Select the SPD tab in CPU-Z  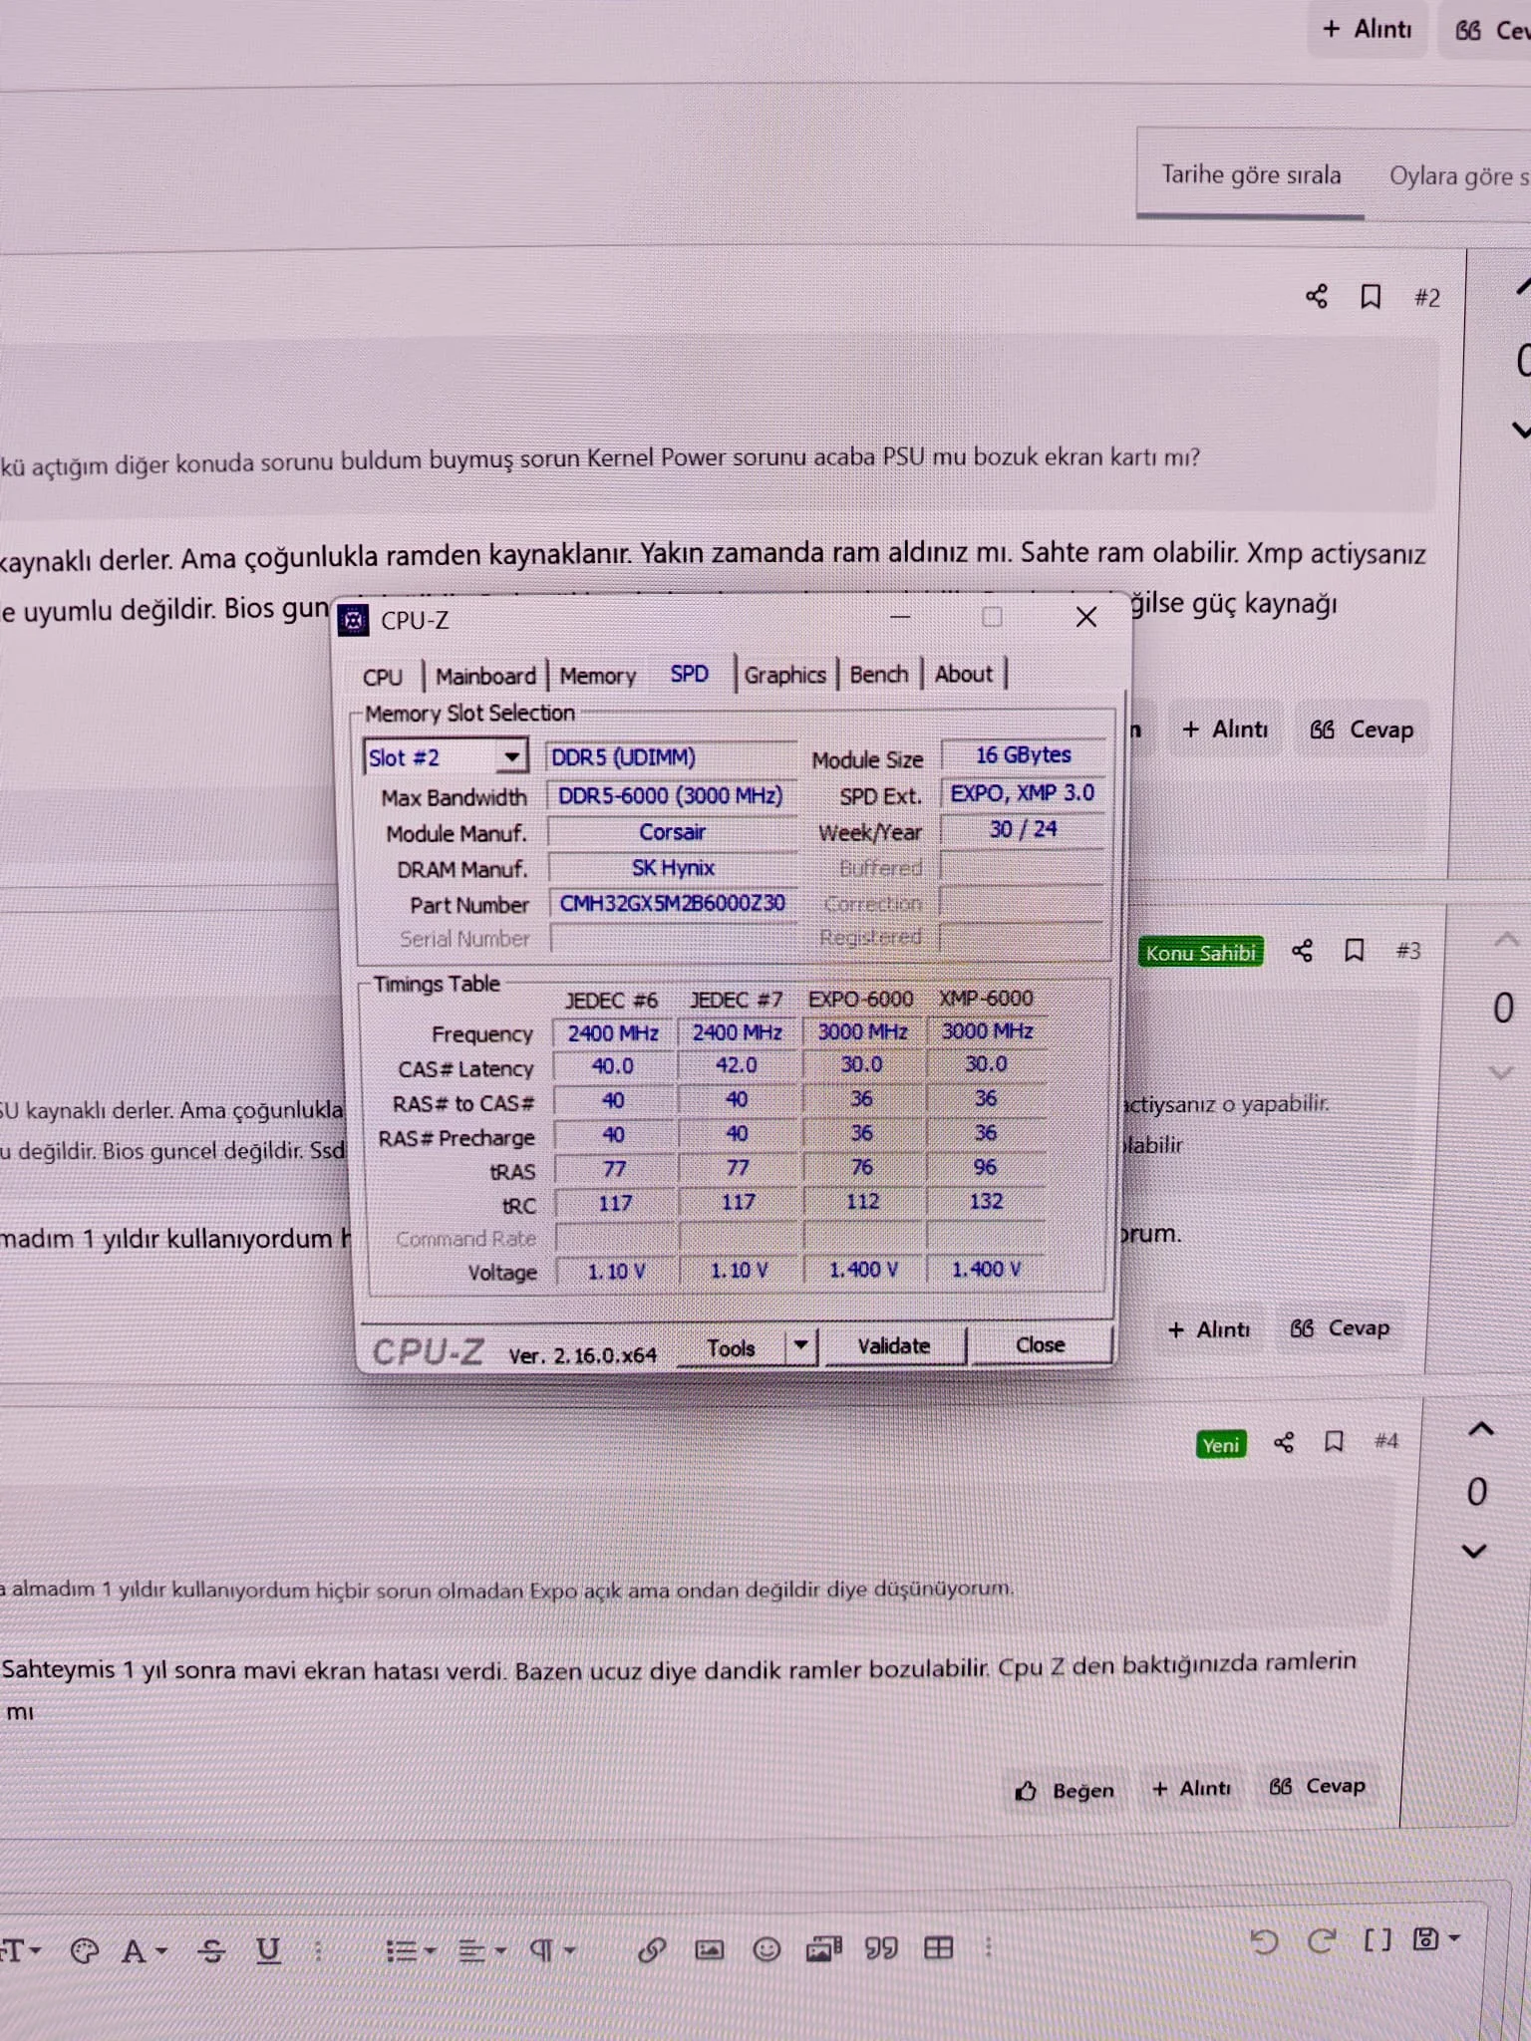pos(689,675)
